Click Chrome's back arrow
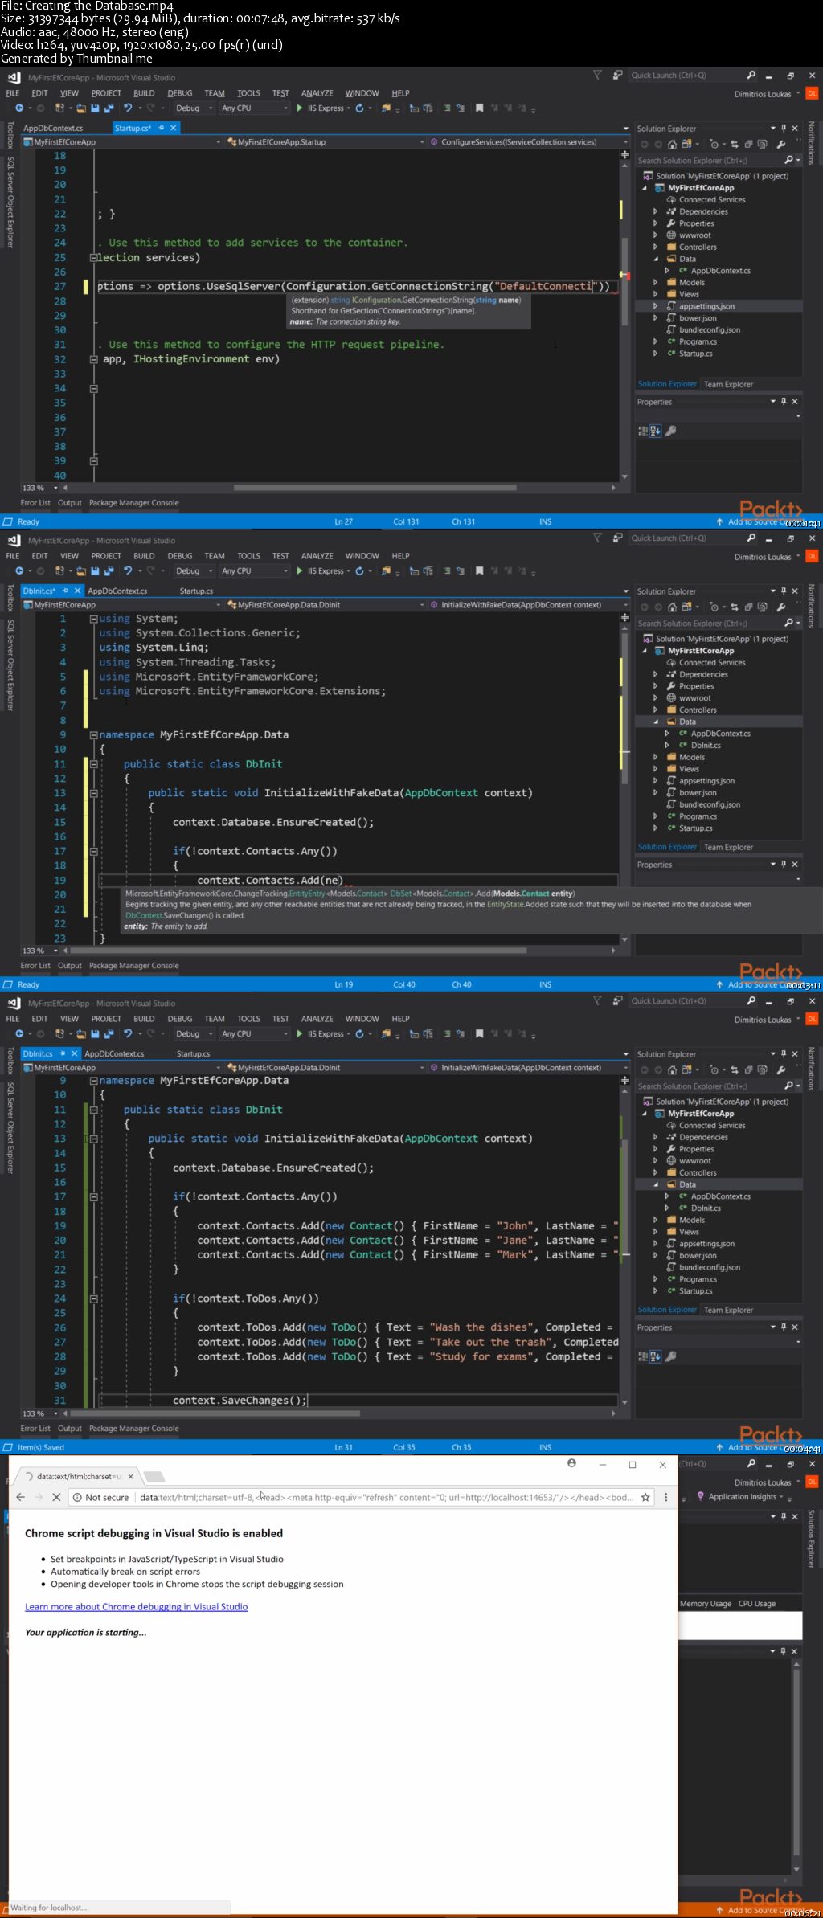The width and height of the screenshot is (823, 1918). [20, 1497]
